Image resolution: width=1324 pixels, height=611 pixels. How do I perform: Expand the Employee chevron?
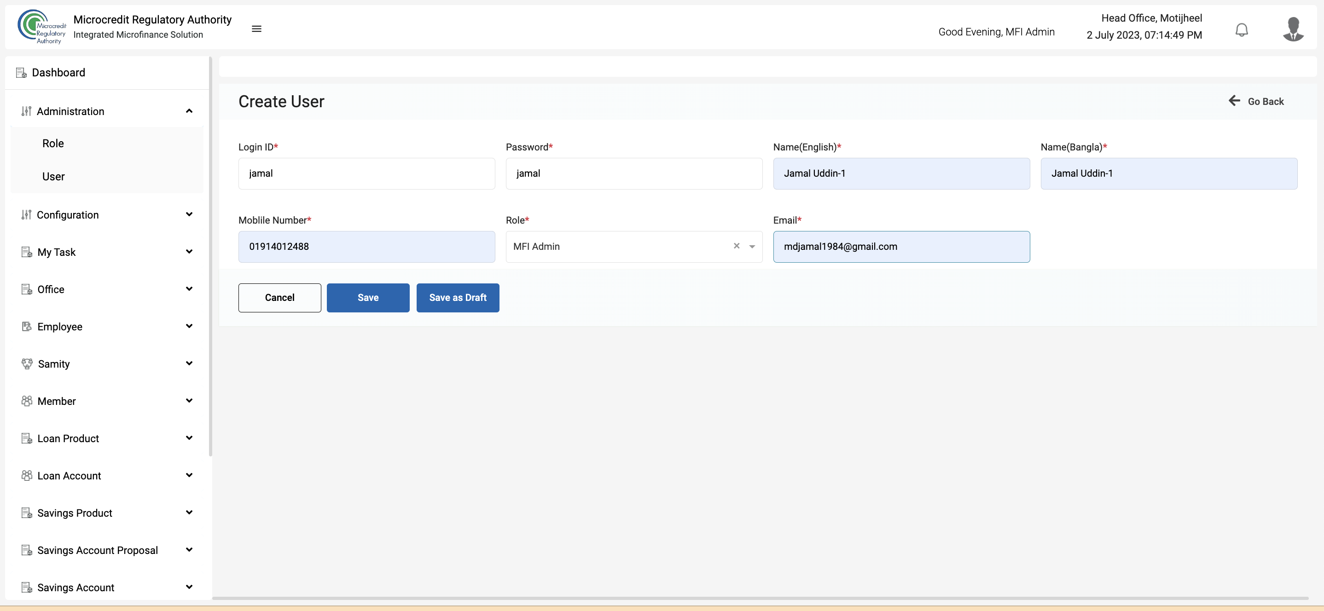[189, 326]
